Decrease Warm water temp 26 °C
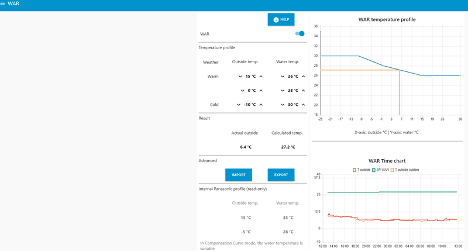Screen dimensions: 468x251 pos(283,77)
